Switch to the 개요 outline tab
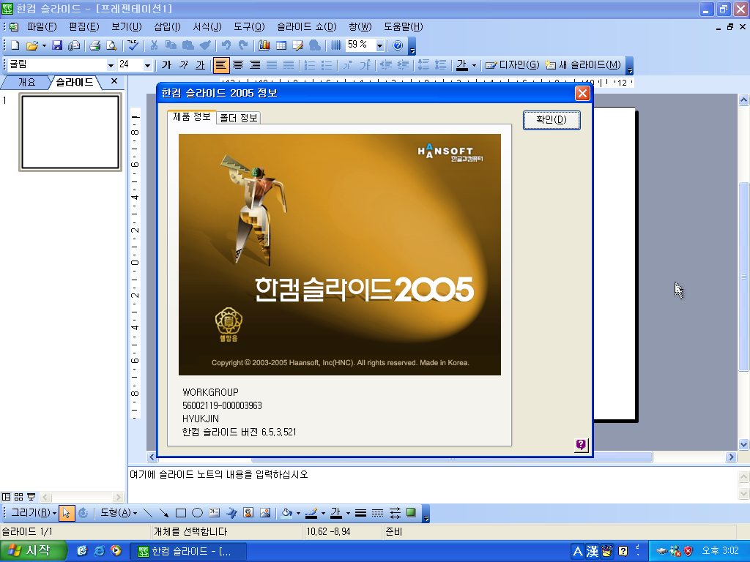This screenshot has height=562, width=750. (27, 82)
